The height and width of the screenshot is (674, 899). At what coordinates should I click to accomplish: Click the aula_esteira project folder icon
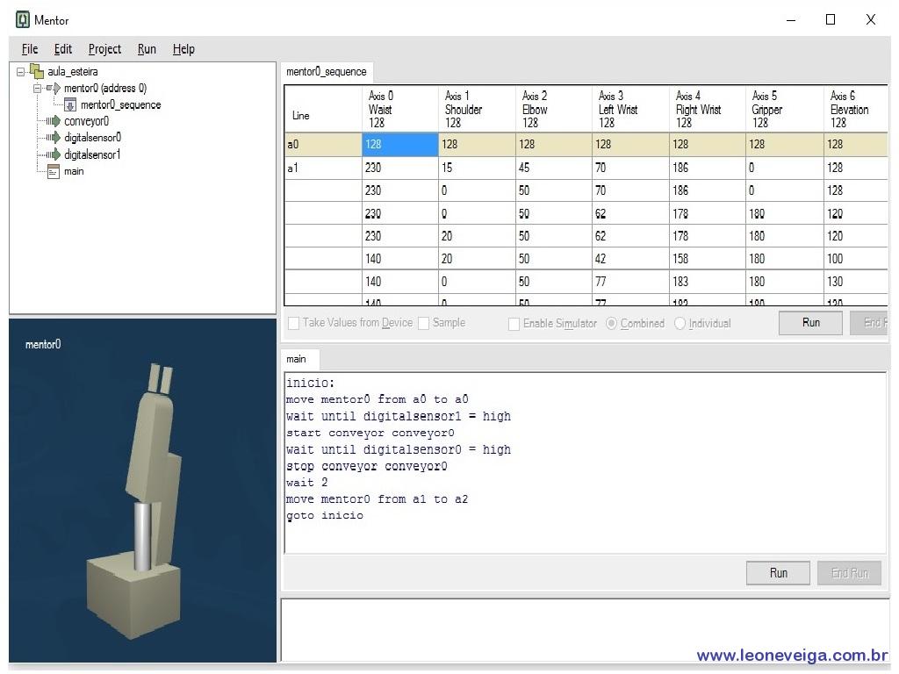pyautogui.click(x=37, y=72)
